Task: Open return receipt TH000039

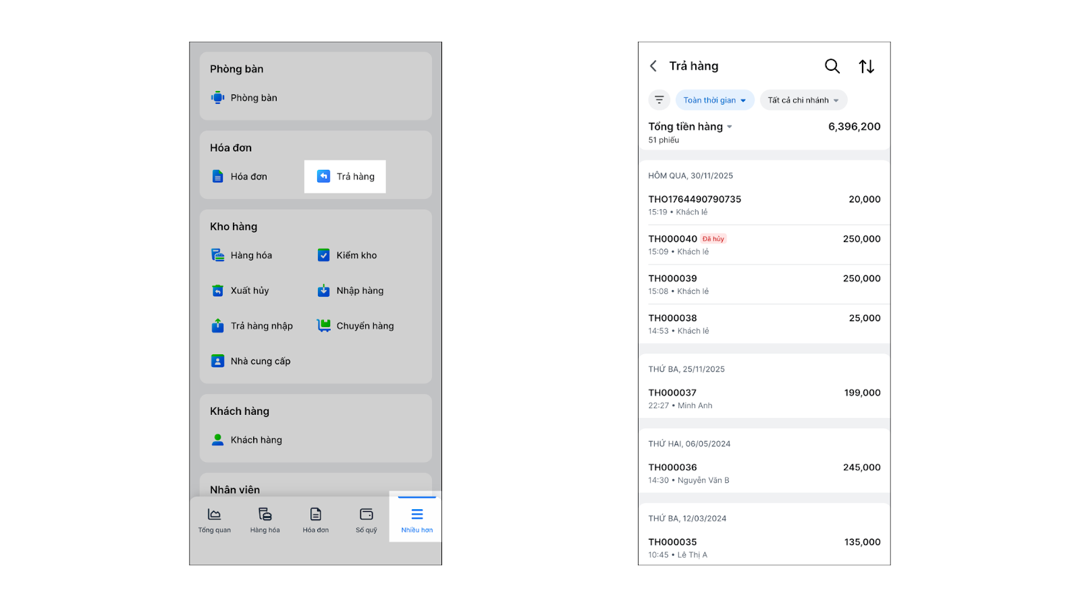Action: coord(764,284)
